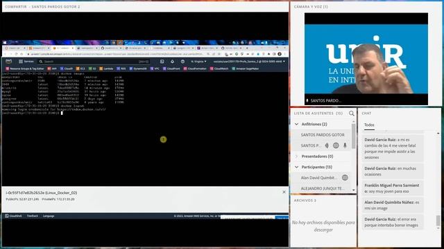
Task: Open the AWS help question-mark icon
Action: click(182, 62)
